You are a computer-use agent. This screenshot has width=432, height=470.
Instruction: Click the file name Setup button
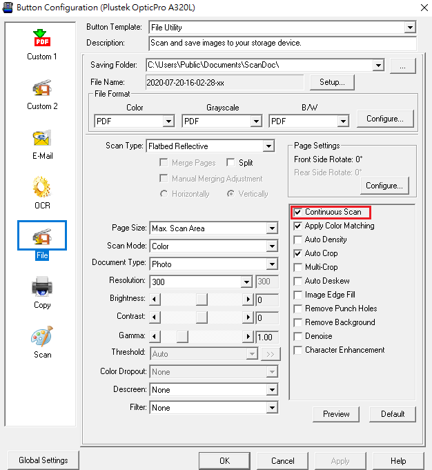coord(332,82)
